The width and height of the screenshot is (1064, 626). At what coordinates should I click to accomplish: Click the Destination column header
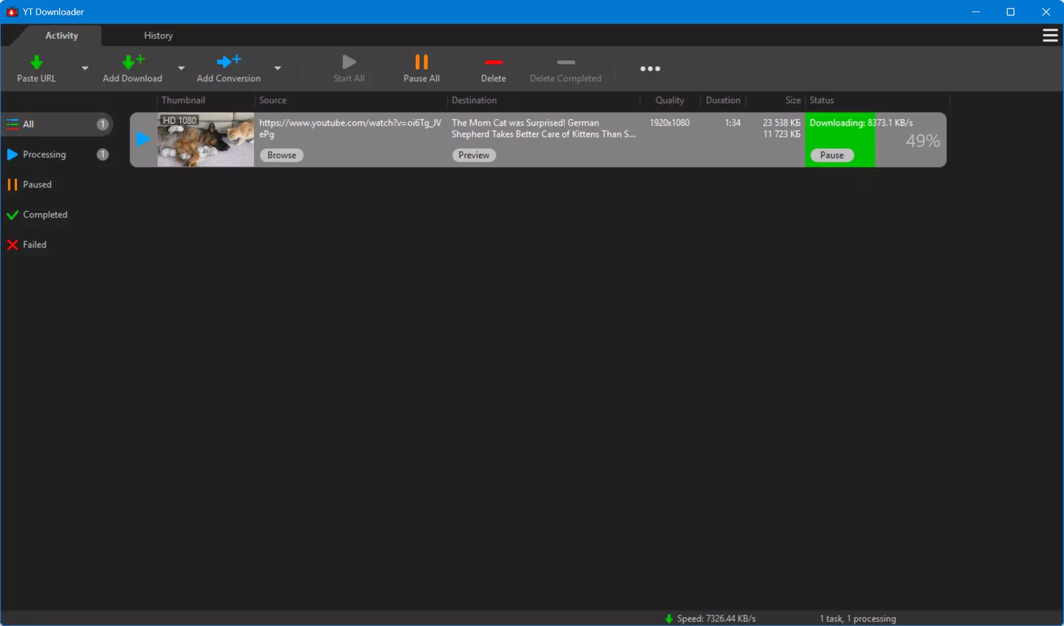(x=474, y=100)
